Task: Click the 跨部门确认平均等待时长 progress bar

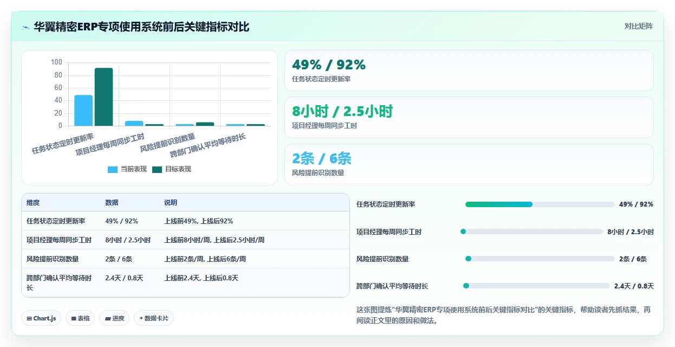Action: click(536, 286)
